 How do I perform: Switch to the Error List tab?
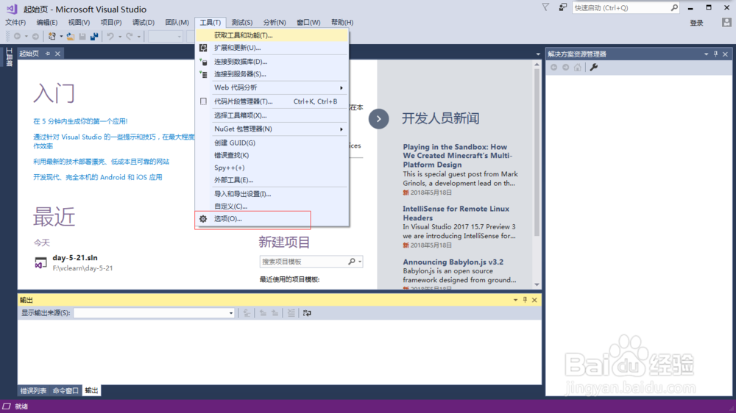tap(33, 390)
